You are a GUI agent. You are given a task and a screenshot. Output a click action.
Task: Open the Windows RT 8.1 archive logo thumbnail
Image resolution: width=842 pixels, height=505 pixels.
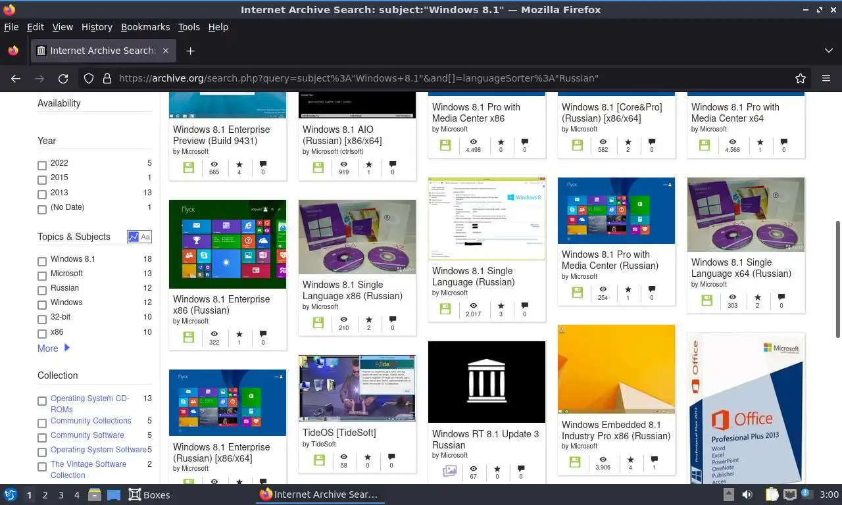(487, 382)
